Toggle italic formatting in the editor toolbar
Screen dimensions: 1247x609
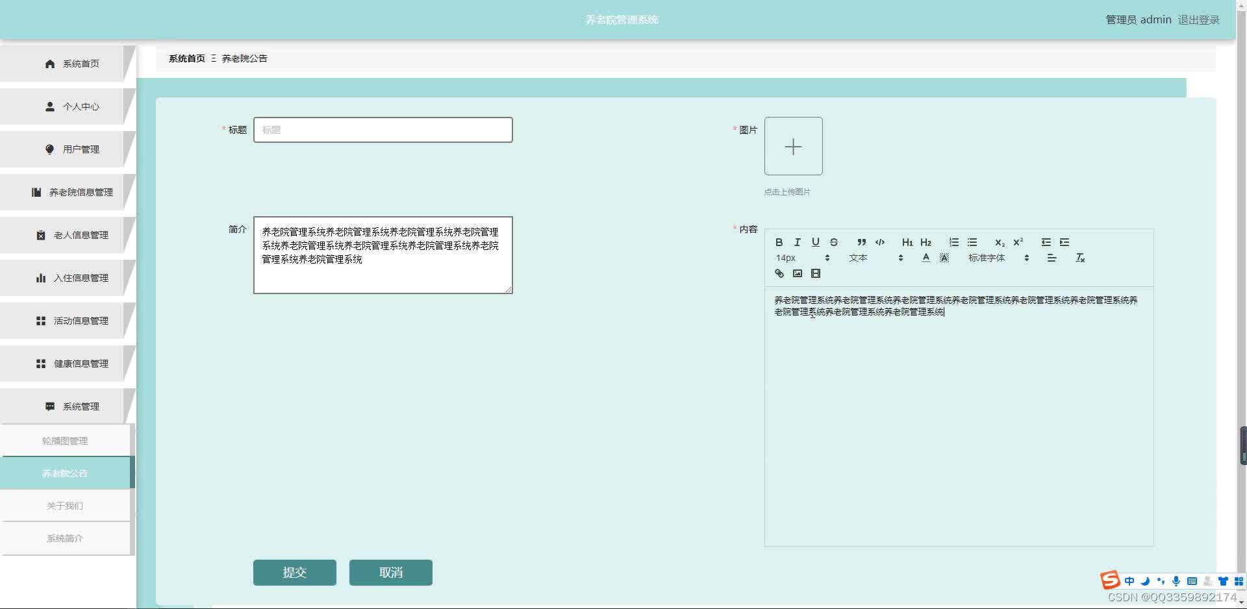click(x=797, y=242)
